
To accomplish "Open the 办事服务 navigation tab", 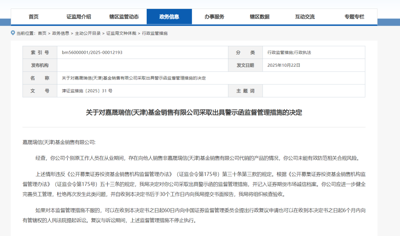I will (214, 17).
